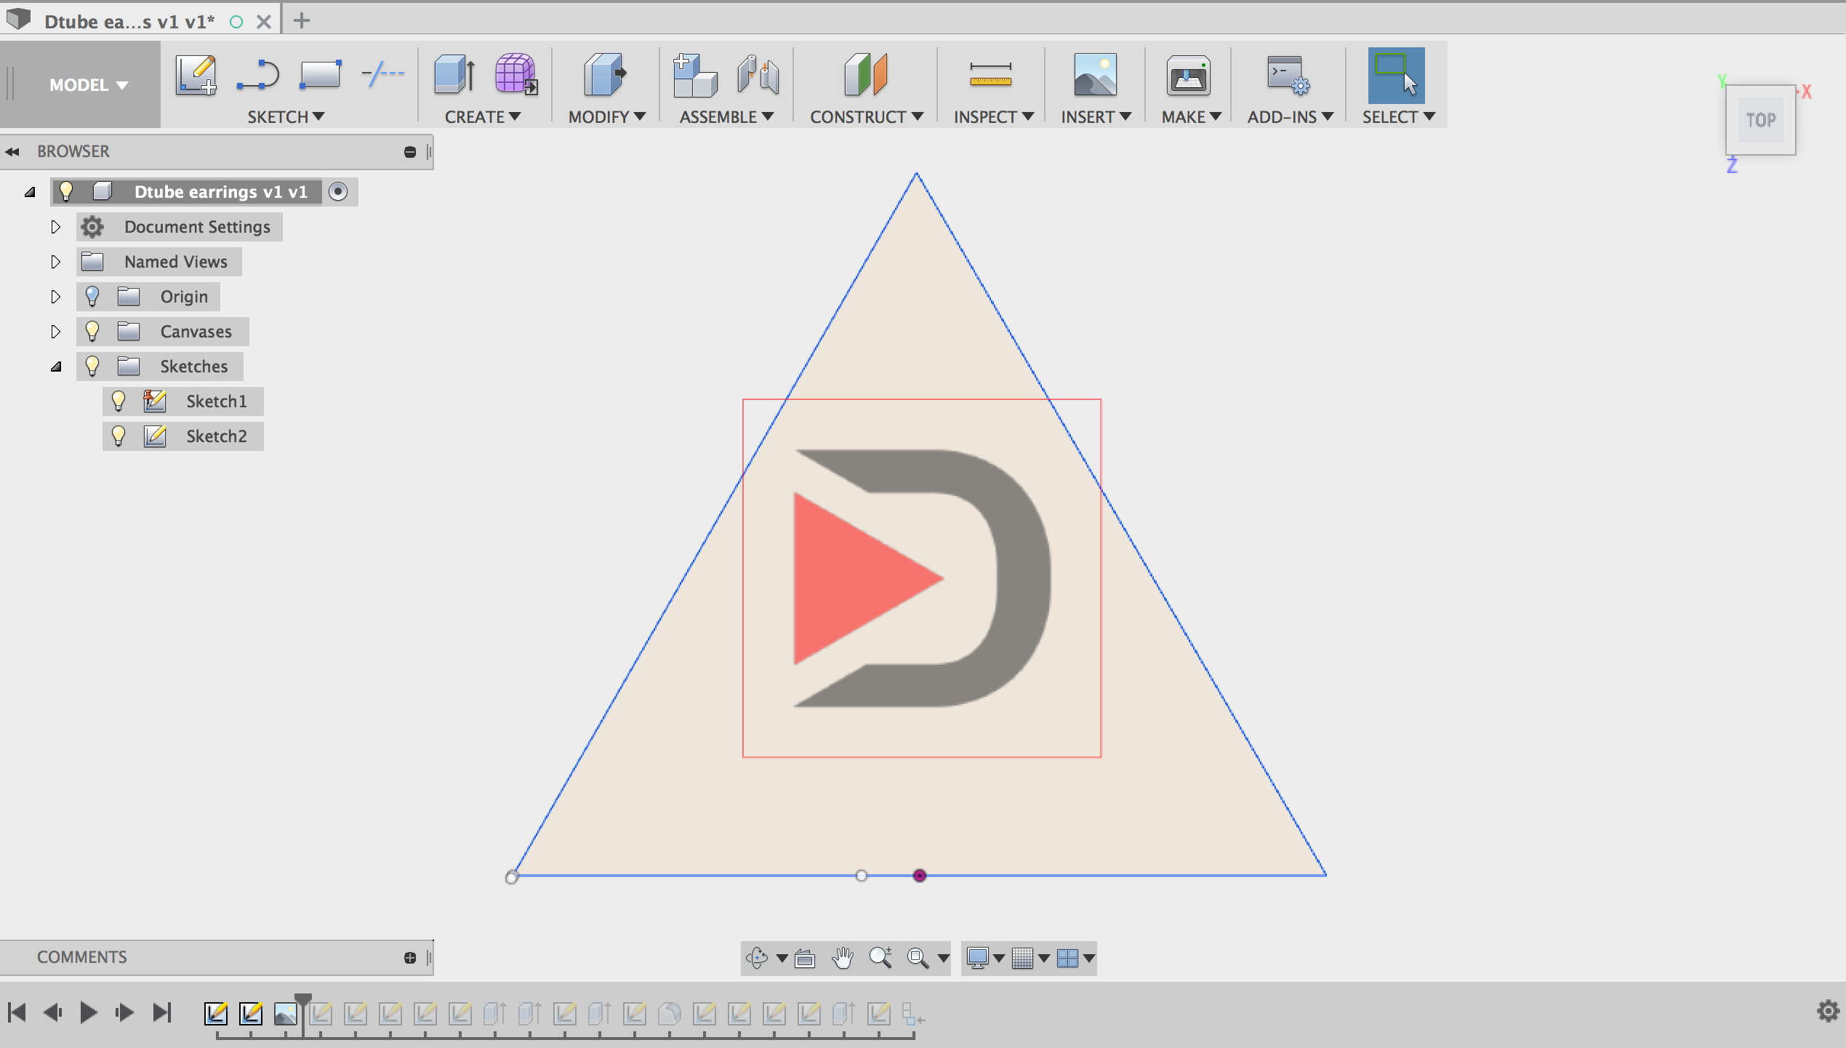The image size is (1846, 1048).
Task: Open Orbit type dropdown arrow
Action: 782,959
